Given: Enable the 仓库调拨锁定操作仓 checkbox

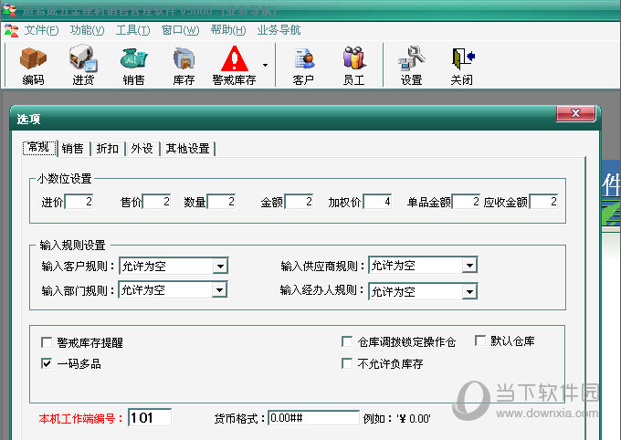Looking at the screenshot, I should pyautogui.click(x=347, y=341).
